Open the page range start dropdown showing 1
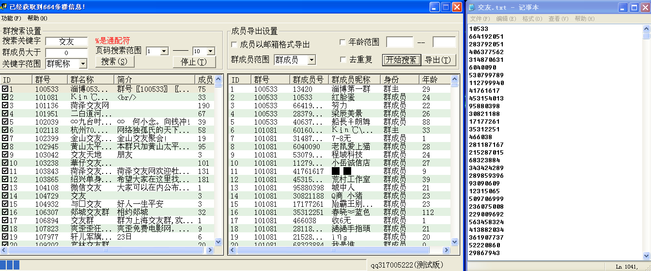 coord(164,51)
